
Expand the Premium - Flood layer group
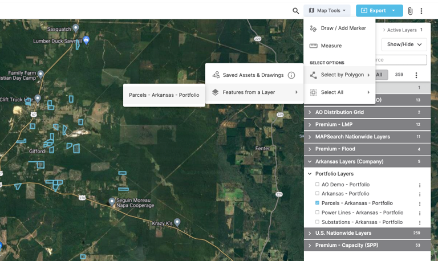(x=310, y=149)
